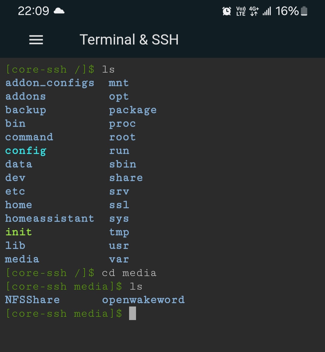This screenshot has height=352, width=325.
Task: Tap the battery level icon
Action: 303,11
